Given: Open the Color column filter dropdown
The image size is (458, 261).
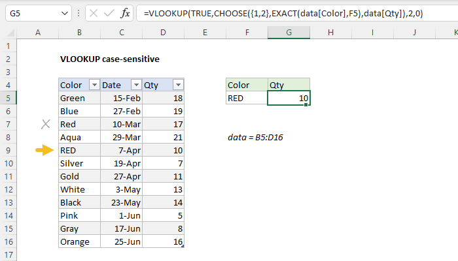Looking at the screenshot, I should 93,85.
